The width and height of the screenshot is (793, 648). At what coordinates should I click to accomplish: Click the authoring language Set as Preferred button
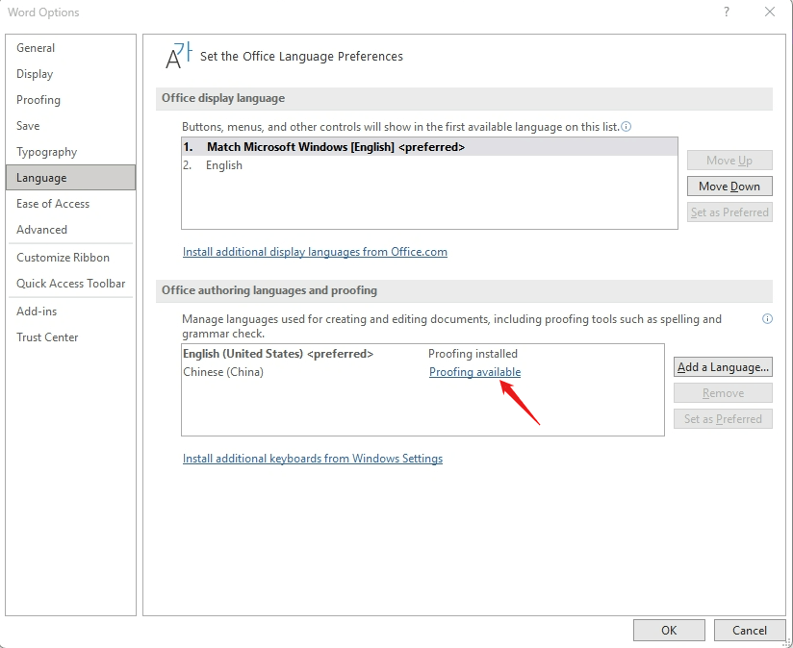point(723,418)
